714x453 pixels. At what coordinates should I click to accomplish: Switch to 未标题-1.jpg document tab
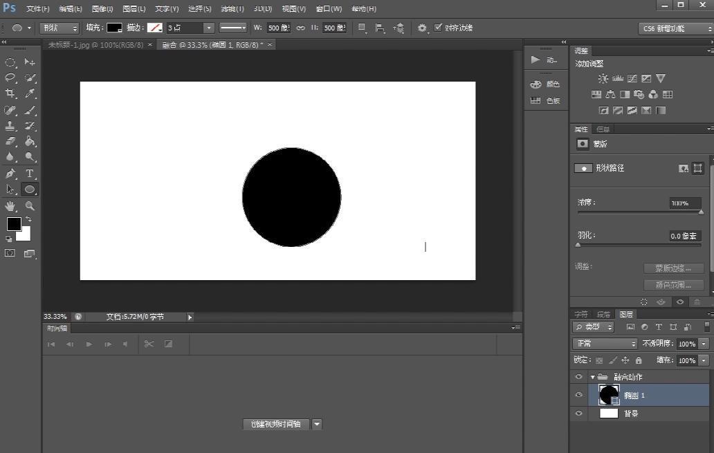tap(95, 45)
